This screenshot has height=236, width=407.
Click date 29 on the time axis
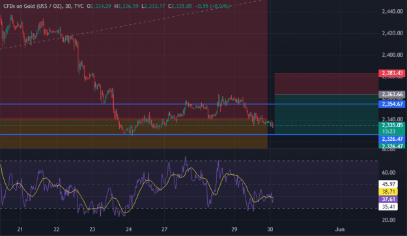[234, 229]
